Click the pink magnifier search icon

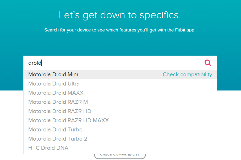208,63
